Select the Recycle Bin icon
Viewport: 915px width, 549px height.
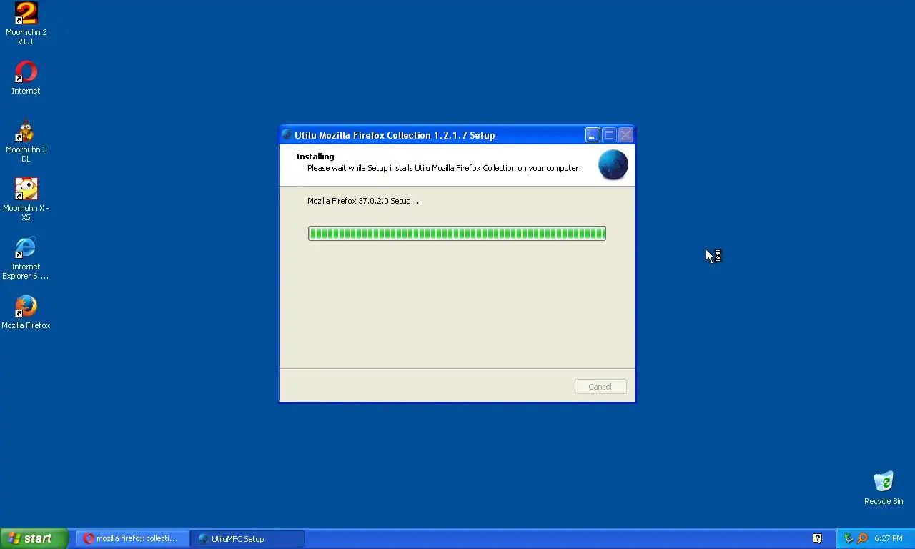(x=884, y=488)
